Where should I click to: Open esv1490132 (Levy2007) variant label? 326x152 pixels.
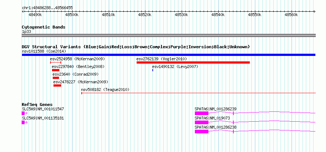point(175,66)
